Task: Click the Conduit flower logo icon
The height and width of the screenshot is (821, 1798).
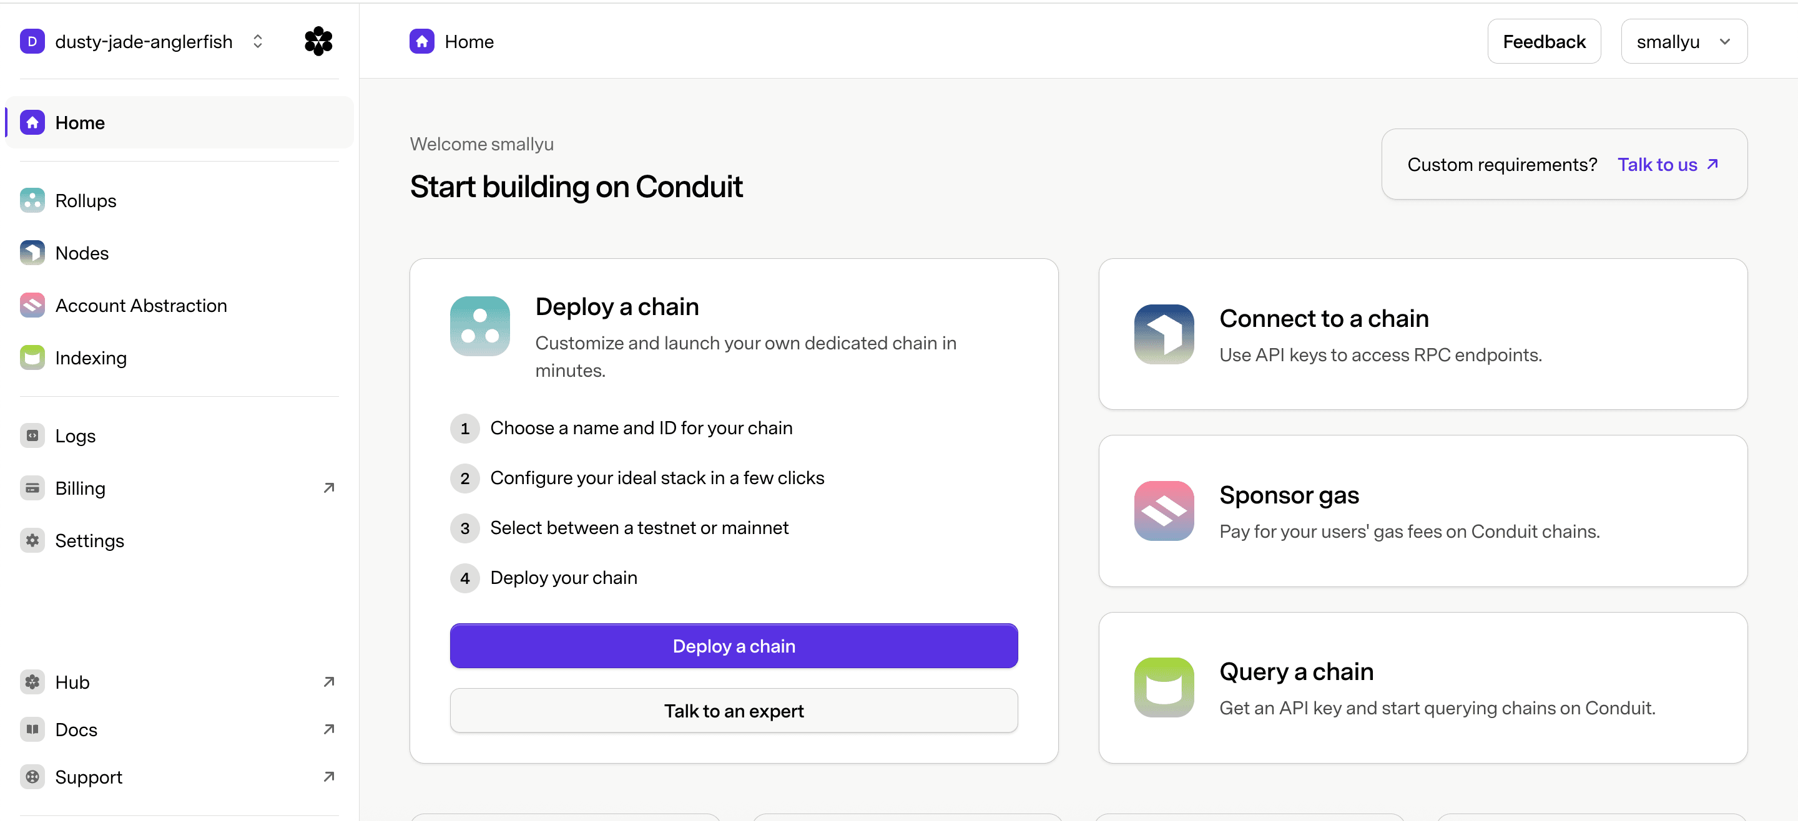Action: tap(318, 41)
